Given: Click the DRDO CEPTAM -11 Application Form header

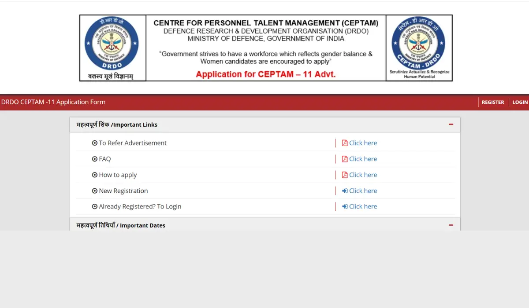Looking at the screenshot, I should pyautogui.click(x=54, y=102).
